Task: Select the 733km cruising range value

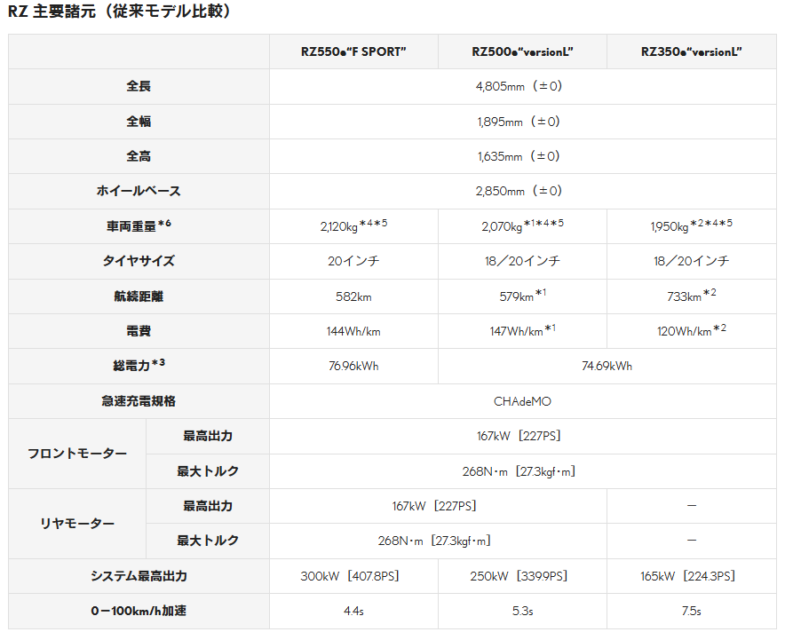Action: (691, 296)
